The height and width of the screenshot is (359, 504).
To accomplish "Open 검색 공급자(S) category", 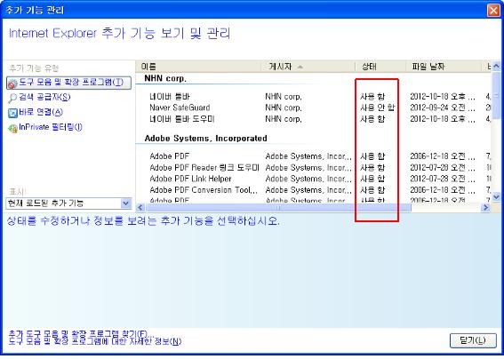I will coord(44,97).
